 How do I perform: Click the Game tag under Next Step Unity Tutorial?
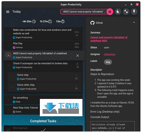(x=17, y=112)
